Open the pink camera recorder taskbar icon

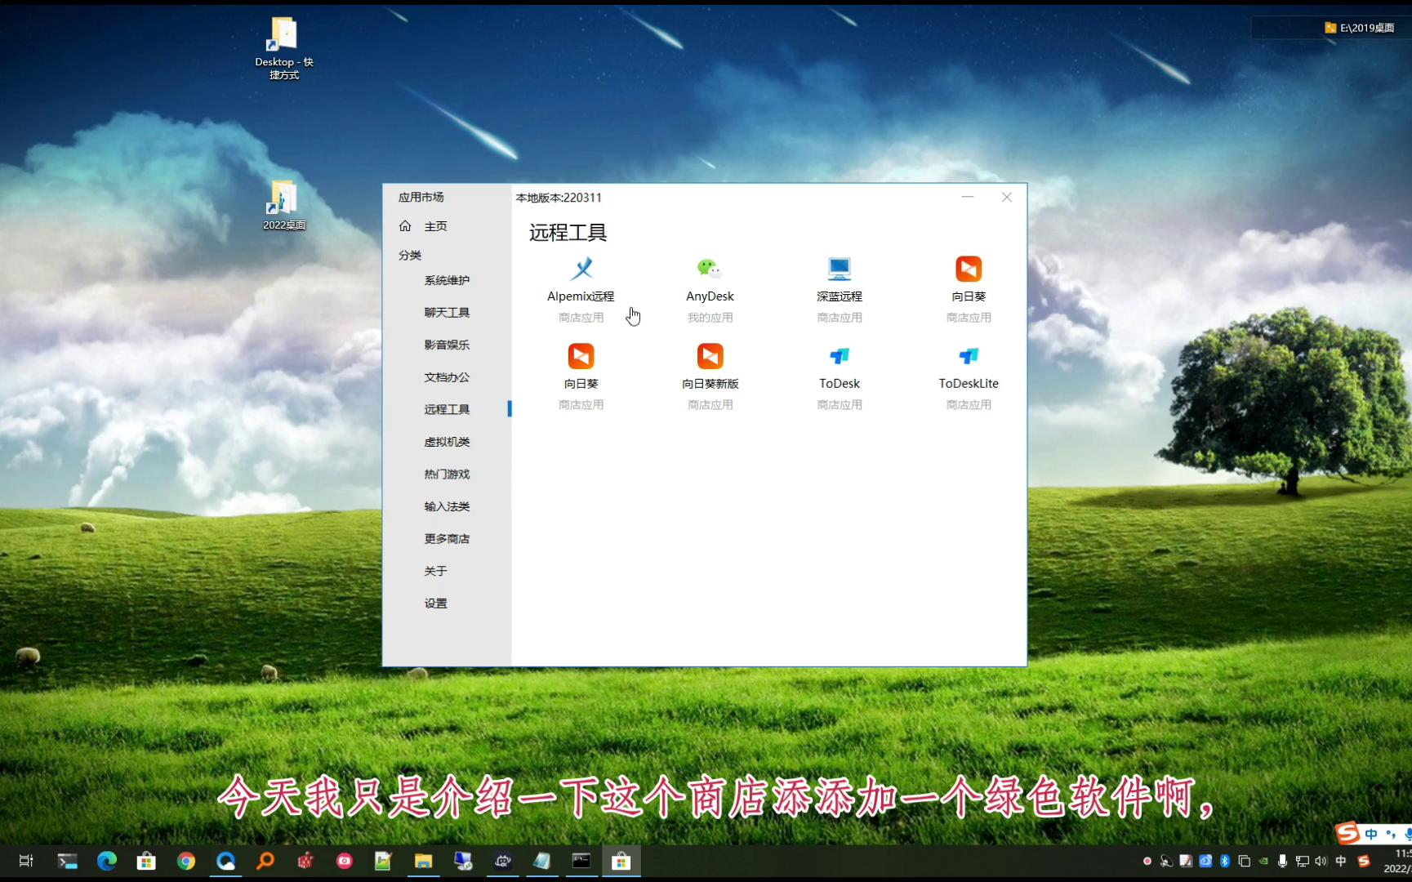tap(345, 861)
